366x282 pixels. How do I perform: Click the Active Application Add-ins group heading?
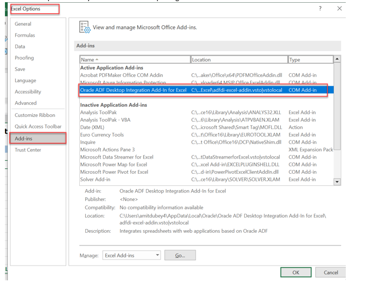[111, 68]
